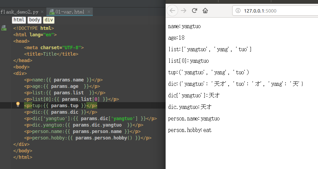Click 'person.hobby:eat' browser output

[190, 130]
